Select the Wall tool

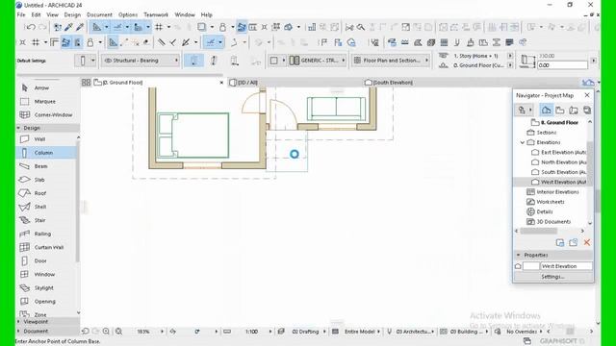coord(39,139)
